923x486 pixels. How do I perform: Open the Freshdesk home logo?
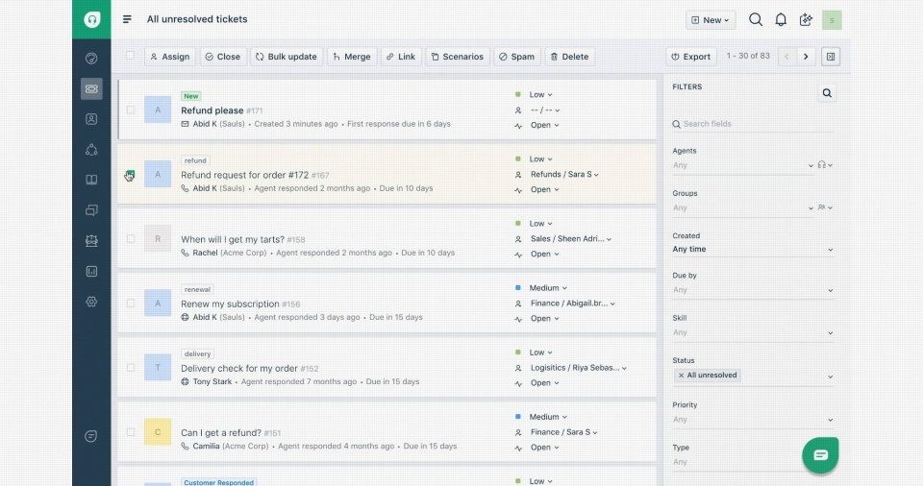[x=91, y=19]
